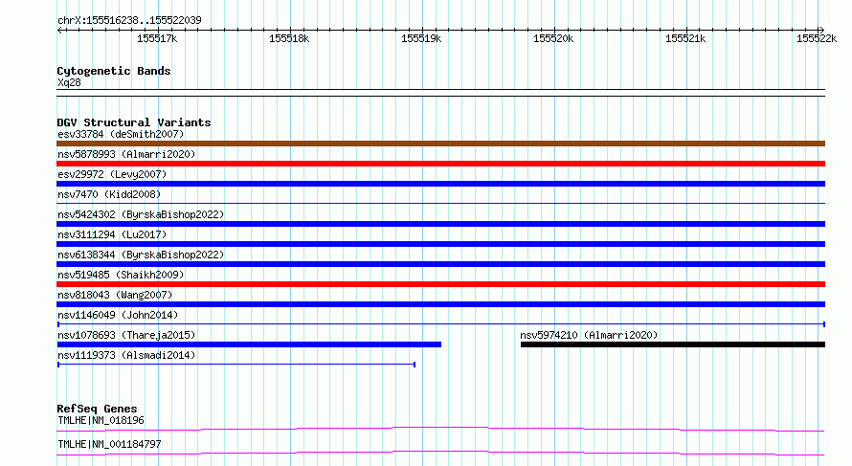Click the RefSeq Genes track heading
Image resolution: width=852 pixels, height=466 pixels.
pos(97,409)
